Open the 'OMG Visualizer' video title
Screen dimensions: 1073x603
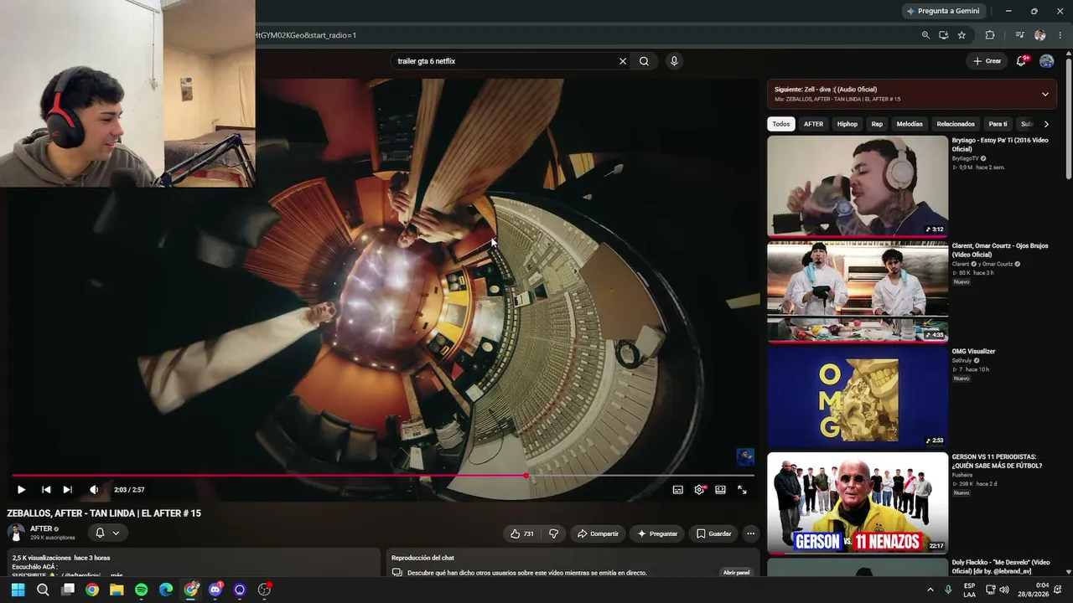pos(973,352)
